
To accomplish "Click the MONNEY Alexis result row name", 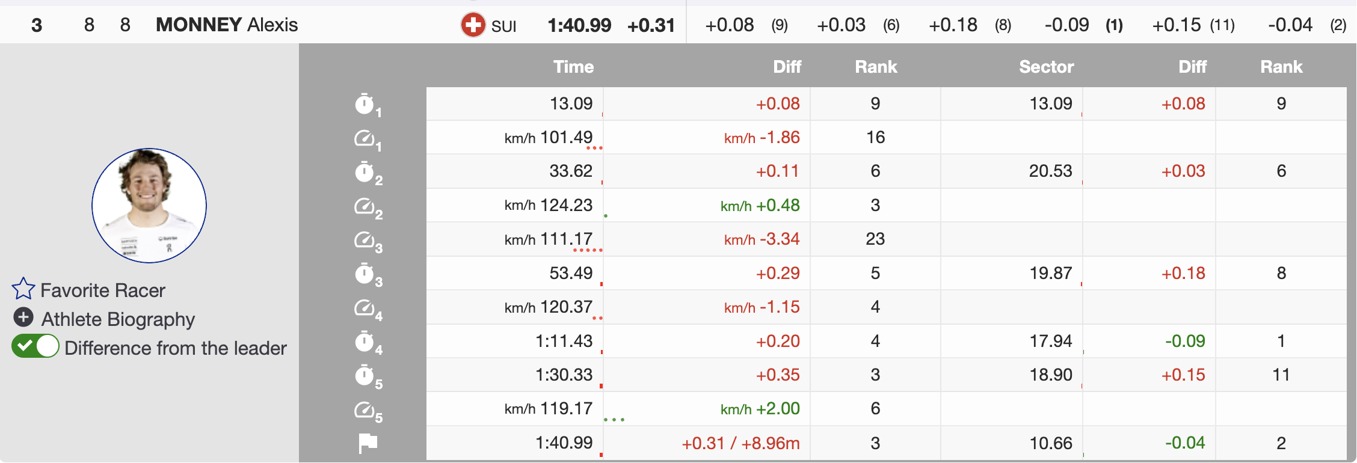I will pyautogui.click(x=227, y=25).
